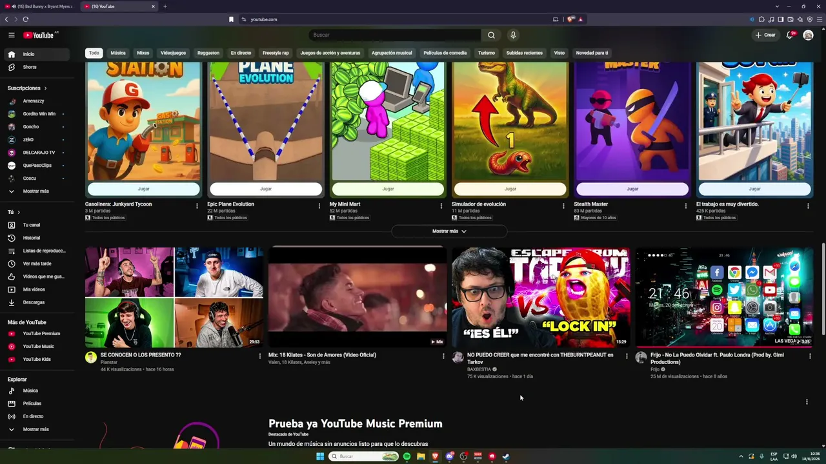
Task: Select the Todo filter chip
Action: click(94, 53)
